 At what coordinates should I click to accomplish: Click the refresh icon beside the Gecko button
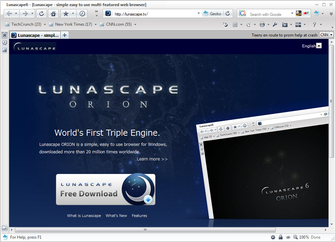(228, 14)
